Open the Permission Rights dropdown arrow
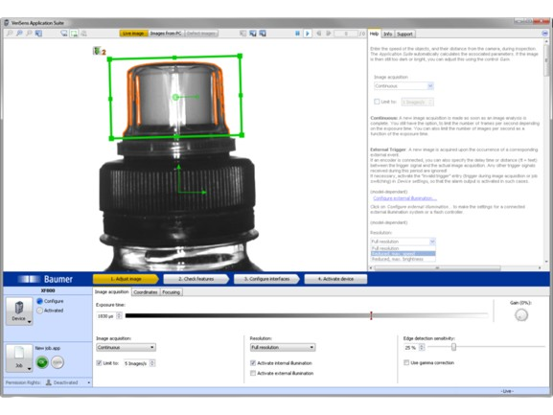The height and width of the screenshot is (415, 553). 89,382
